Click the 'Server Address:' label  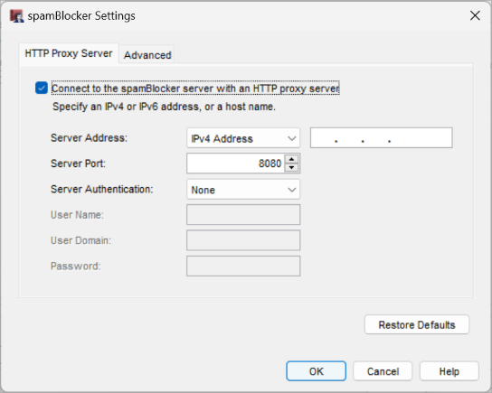[x=90, y=138]
